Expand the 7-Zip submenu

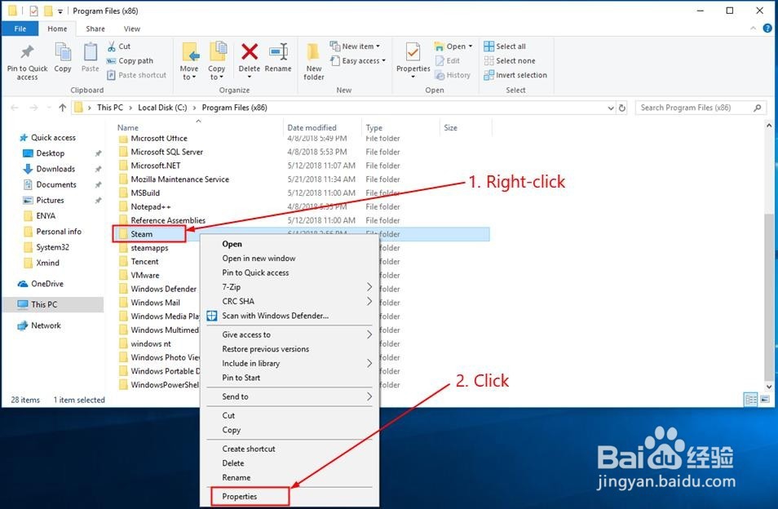369,287
